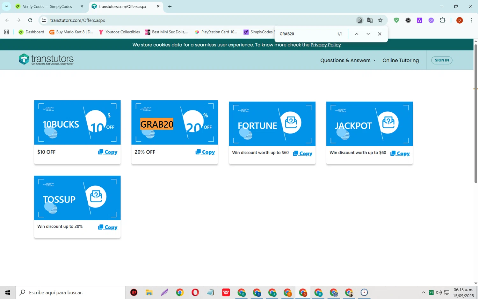The image size is (478, 299).
Task: Copy the FORTUNE coupon code
Action: coord(302,153)
